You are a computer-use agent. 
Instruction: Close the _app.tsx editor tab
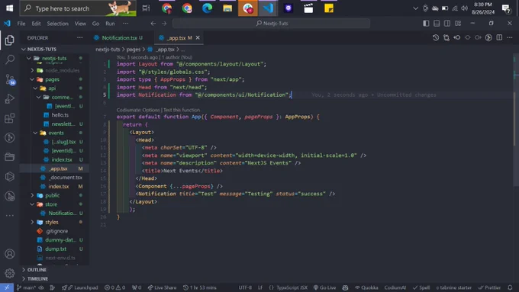click(198, 37)
